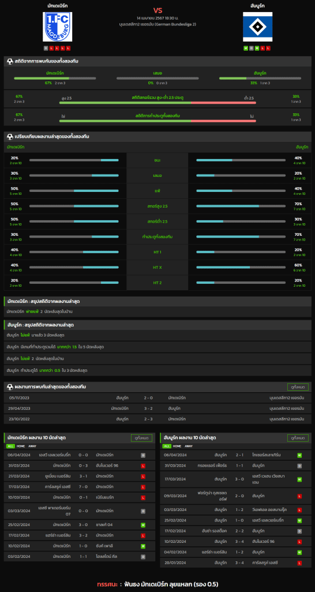
Task: Click soccer ball icon beside เปรียบเทียบผลงานล่าสุดของทั้งสองทีม
Action: (x=10, y=136)
